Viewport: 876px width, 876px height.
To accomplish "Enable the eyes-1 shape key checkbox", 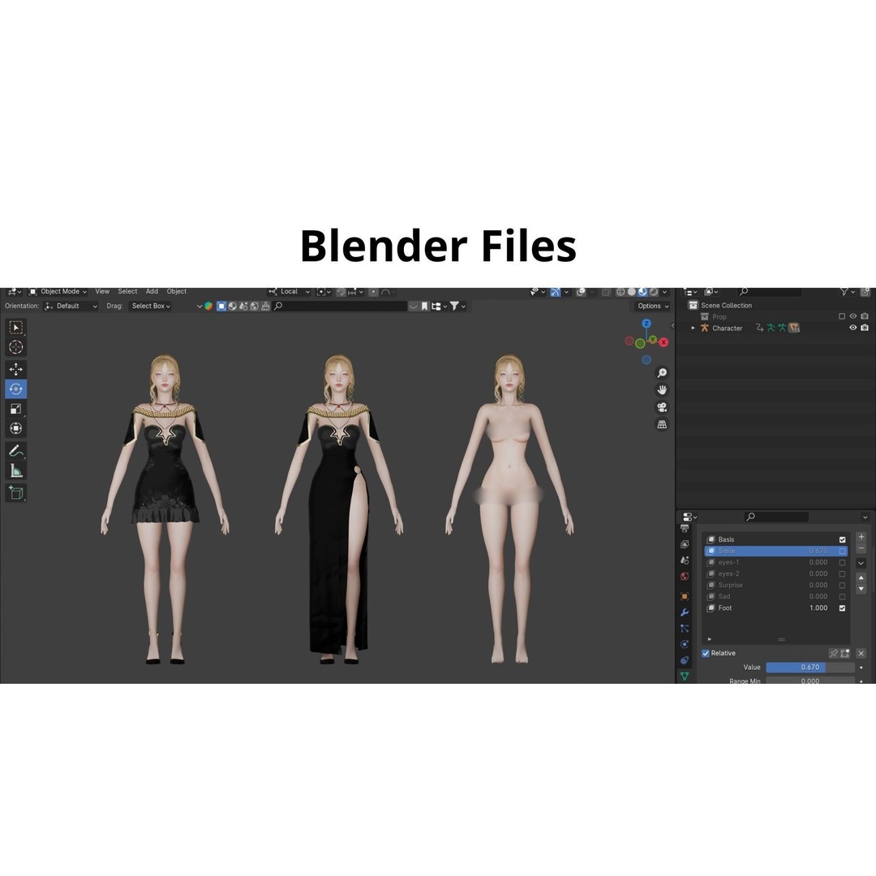I will click(x=843, y=563).
